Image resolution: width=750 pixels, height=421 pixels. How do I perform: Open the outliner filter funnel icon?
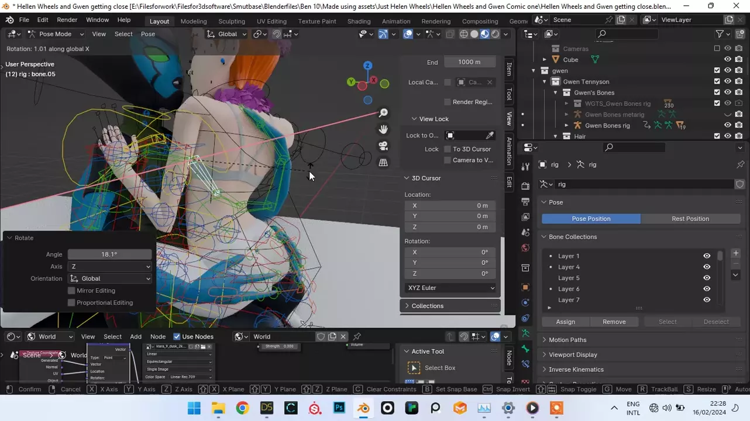coord(720,34)
